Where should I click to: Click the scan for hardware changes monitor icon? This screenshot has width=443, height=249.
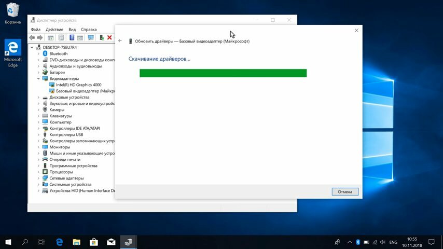coord(91,37)
